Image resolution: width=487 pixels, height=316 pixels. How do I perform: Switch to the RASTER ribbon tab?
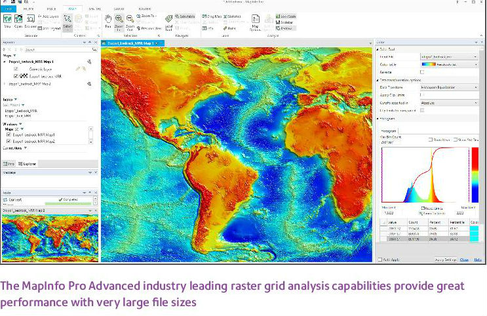pos(145,9)
